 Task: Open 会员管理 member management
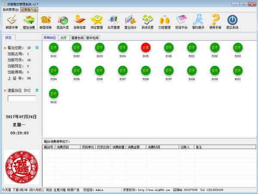click(114, 22)
